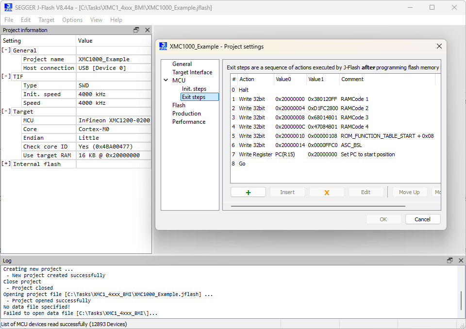Undock the Log panel
This screenshot has height=329, width=466.
coord(449,261)
